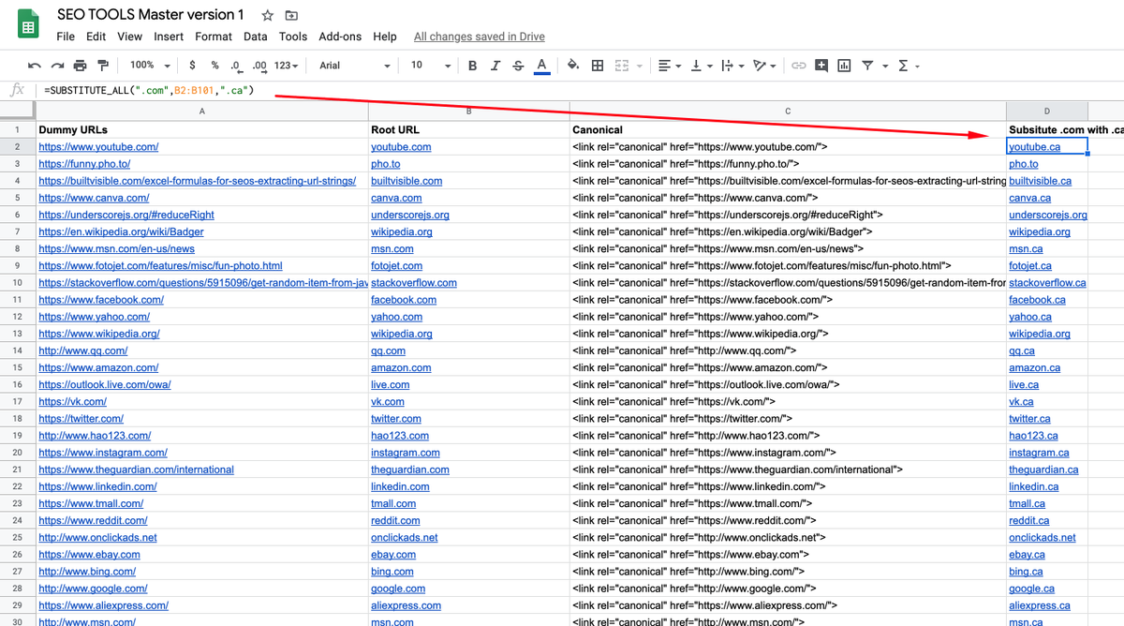Select the Dummy URLs header cell
Image resolution: width=1124 pixels, height=626 pixels.
click(202, 129)
